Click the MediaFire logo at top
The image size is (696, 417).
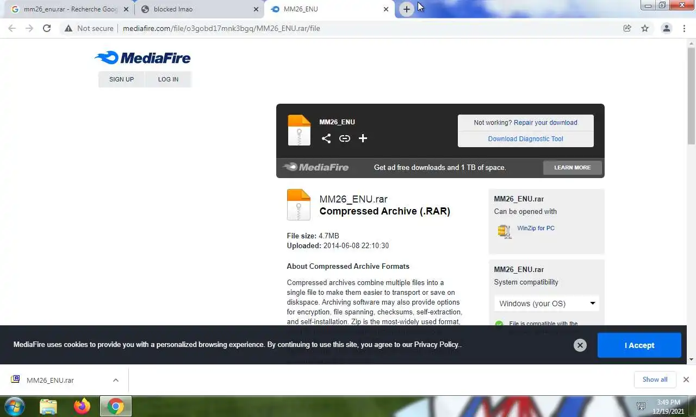142,58
